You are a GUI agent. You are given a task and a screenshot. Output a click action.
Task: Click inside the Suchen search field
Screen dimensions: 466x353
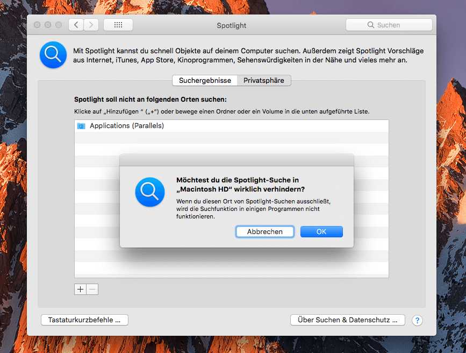(392, 24)
